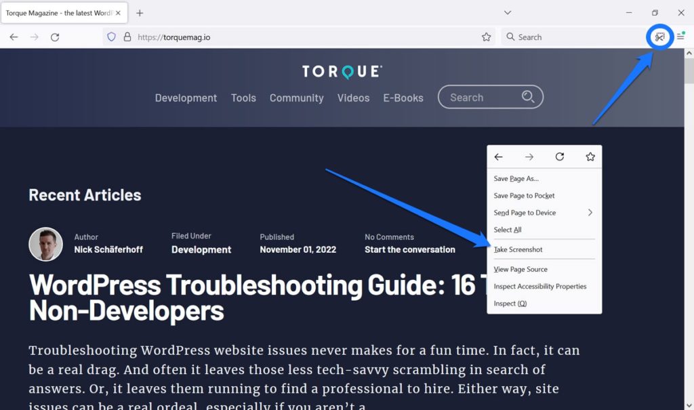Open the shield tracking protection icon

tap(112, 37)
